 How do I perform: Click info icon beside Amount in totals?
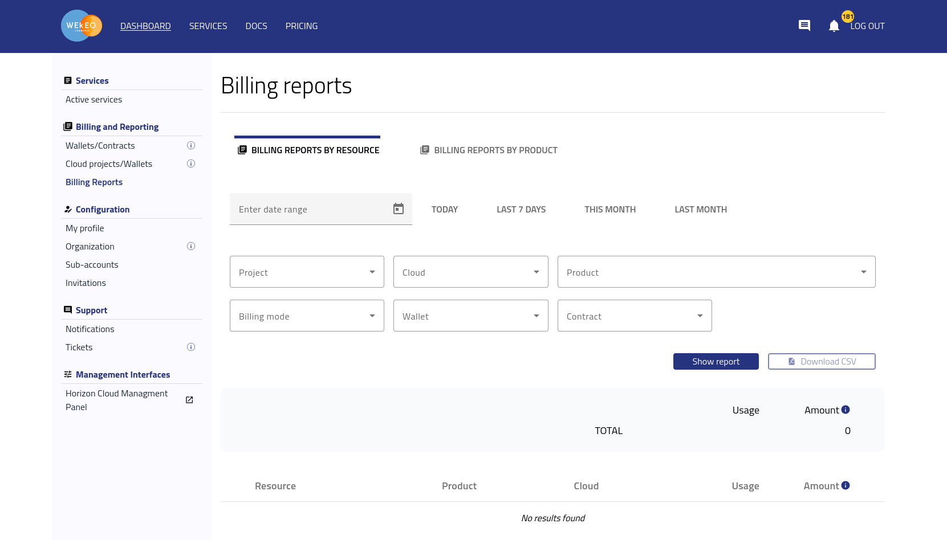click(846, 410)
